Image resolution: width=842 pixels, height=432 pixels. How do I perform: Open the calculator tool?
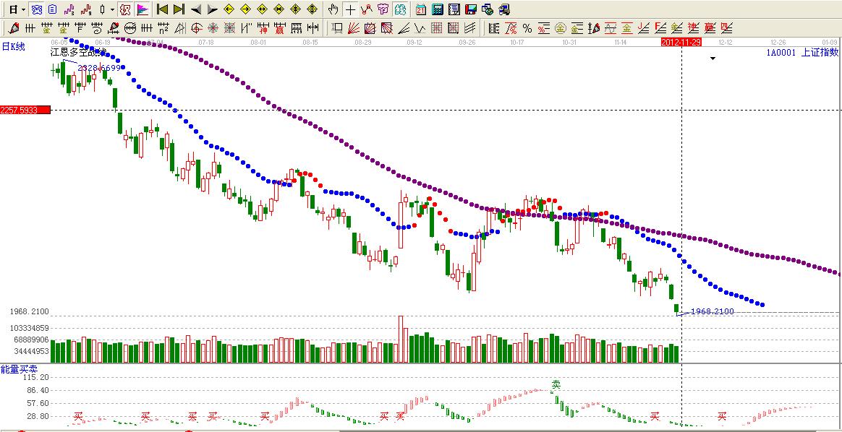(x=438, y=9)
